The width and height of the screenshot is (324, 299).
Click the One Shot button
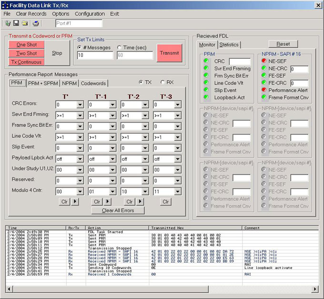pyautogui.click(x=27, y=45)
